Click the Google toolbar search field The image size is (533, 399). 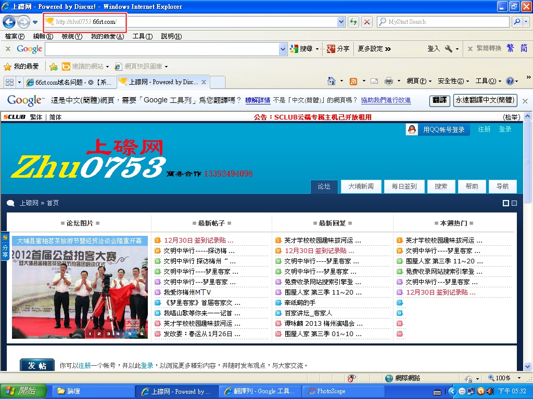[162, 49]
